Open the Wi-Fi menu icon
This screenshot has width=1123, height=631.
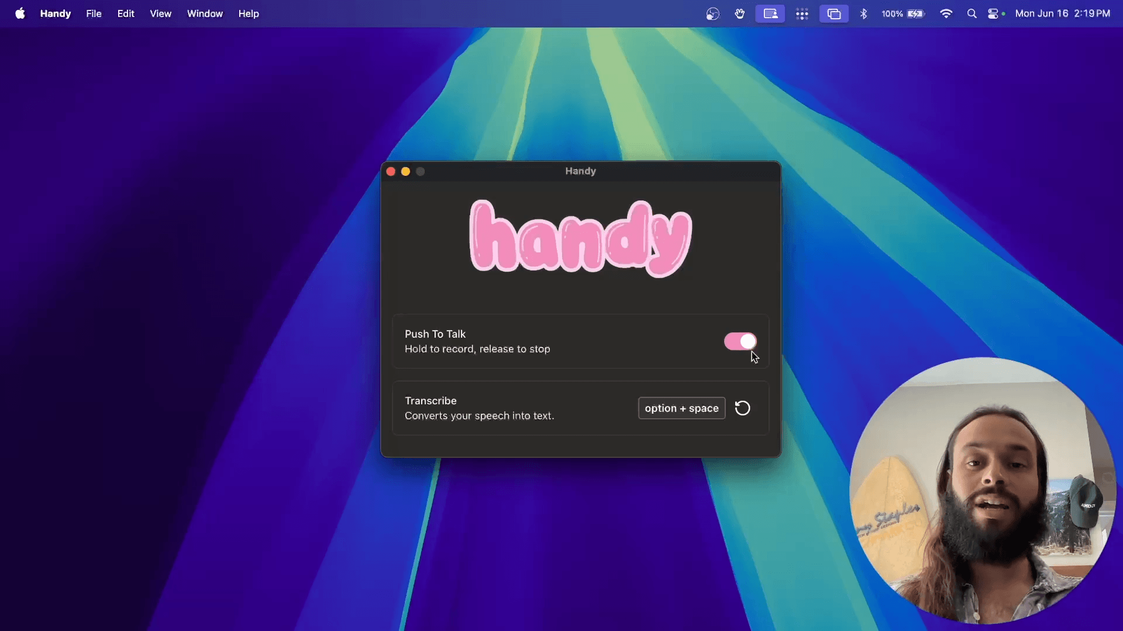[946, 13]
